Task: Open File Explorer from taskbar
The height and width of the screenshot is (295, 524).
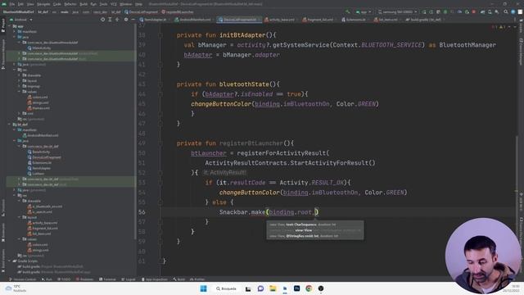Action: click(x=273, y=288)
